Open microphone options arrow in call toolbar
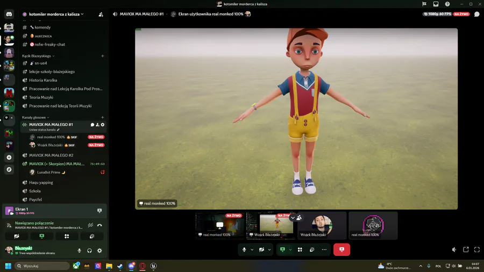The width and height of the screenshot is (484, 272). [252, 249]
